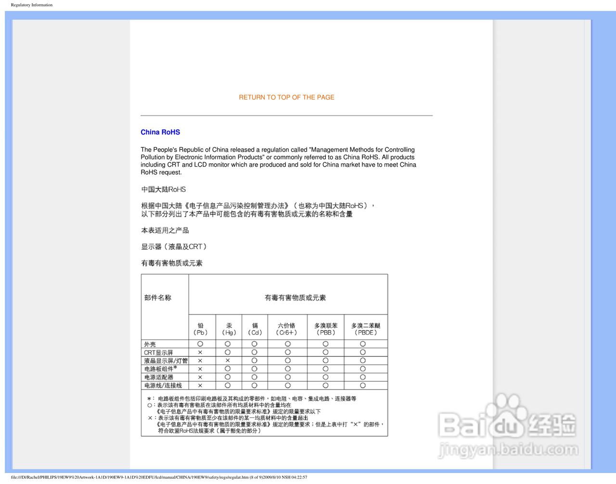Click the RETURN TO TOP OF THE PAGE link
This screenshot has height=484, width=616.
(286, 97)
